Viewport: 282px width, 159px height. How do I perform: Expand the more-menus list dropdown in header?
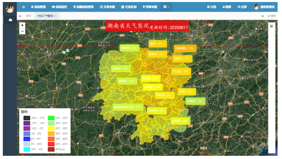tap(166, 7)
